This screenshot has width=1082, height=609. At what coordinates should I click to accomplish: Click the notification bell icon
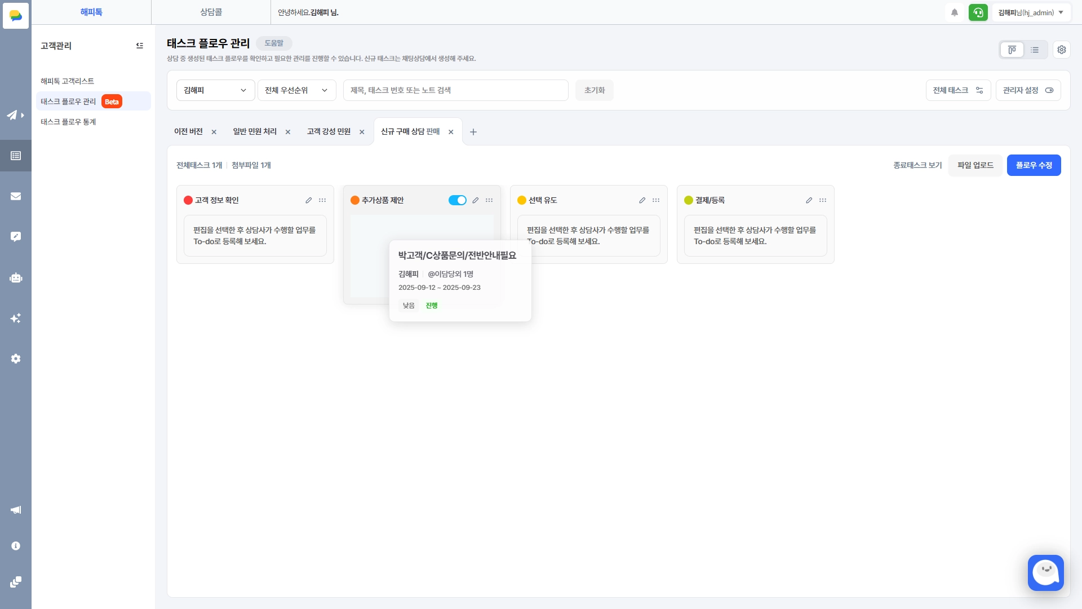pos(955,12)
